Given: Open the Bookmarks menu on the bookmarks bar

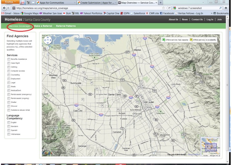Looking at the screenshot, I should pyautogui.click(x=221, y=13).
